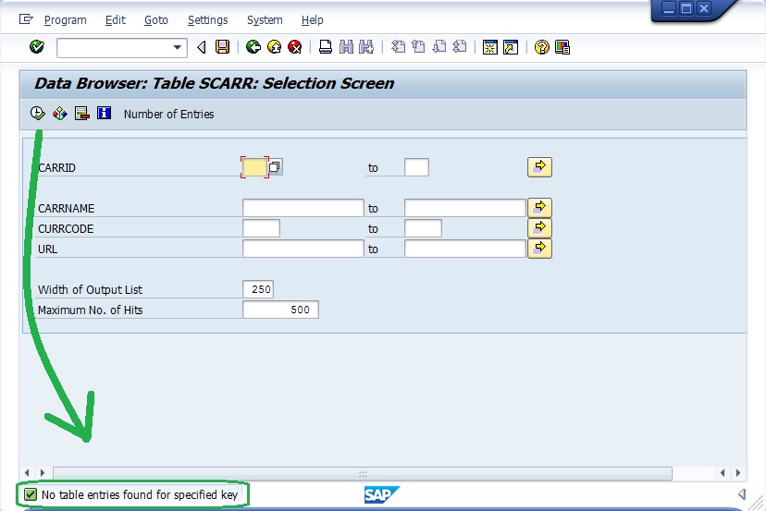Click the Number of Entries button
Viewport: 766px width, 511px height.
(x=168, y=115)
